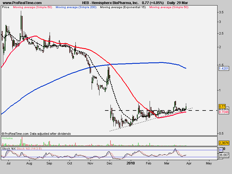Click the 3.5 price axis label
Screen dimensions: 232x174
click(221, 12)
